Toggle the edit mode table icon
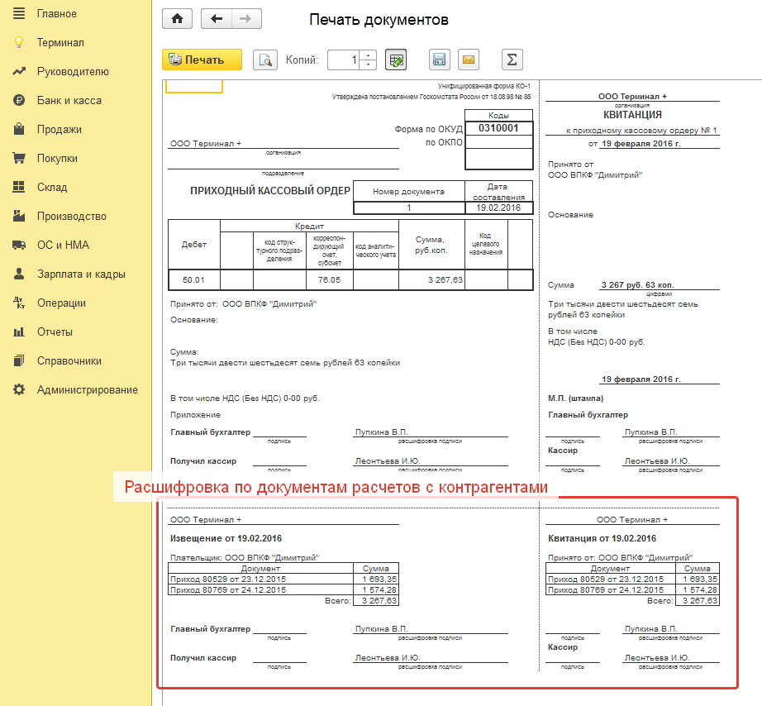Viewport: 762px width, 706px height. tap(396, 60)
